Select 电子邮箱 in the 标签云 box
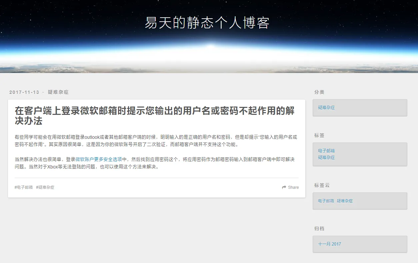 (326, 201)
